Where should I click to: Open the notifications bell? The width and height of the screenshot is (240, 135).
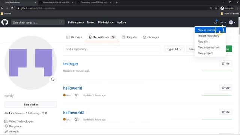[x=216, y=22]
